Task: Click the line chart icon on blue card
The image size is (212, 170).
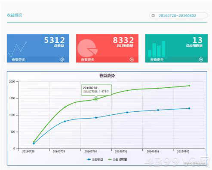Action: pyautogui.click(x=18, y=49)
